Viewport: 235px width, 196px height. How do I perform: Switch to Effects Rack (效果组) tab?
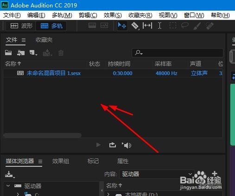(60, 161)
